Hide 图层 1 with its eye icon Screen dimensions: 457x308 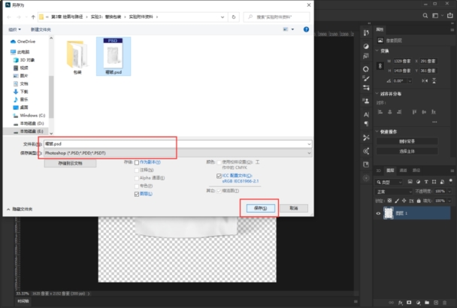pyautogui.click(x=378, y=213)
